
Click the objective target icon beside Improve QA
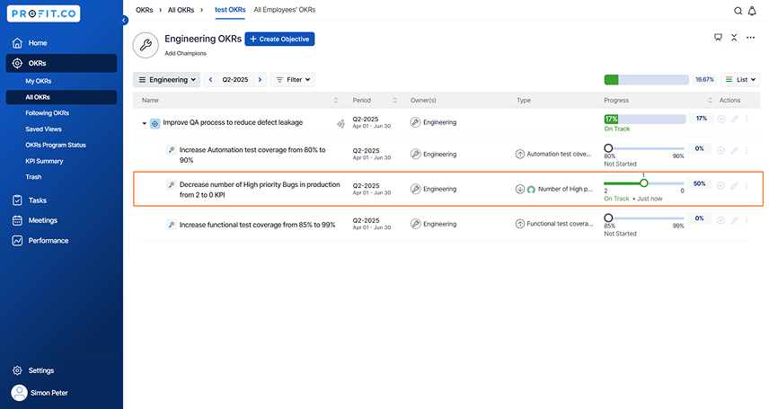coord(155,124)
